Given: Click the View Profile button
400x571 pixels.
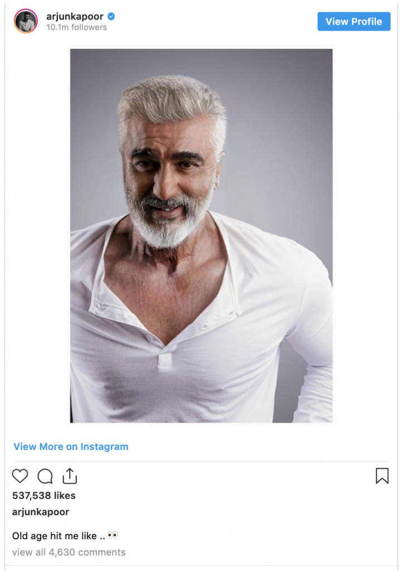Looking at the screenshot, I should tap(354, 22).
